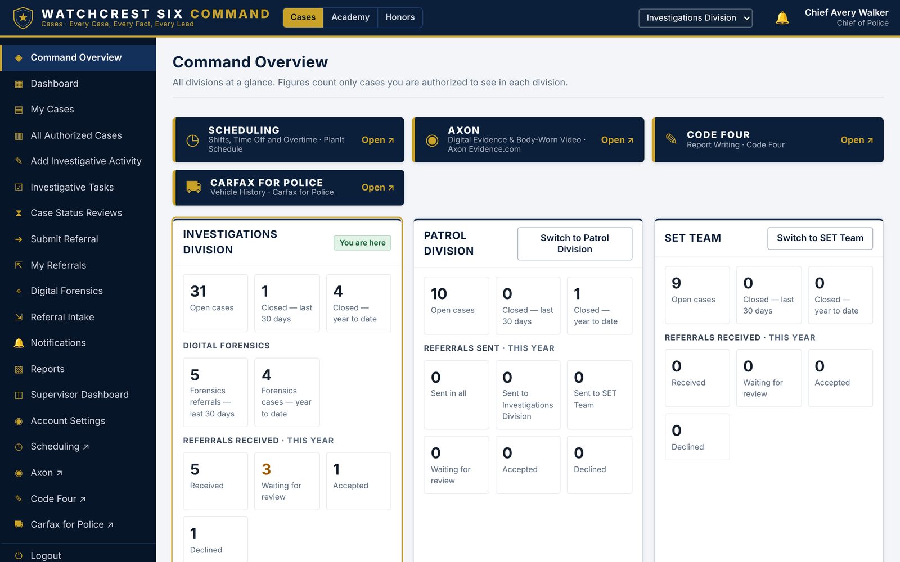The width and height of the screenshot is (900, 562).
Task: Click the 3 Waiting for review tile
Action: 287,481
